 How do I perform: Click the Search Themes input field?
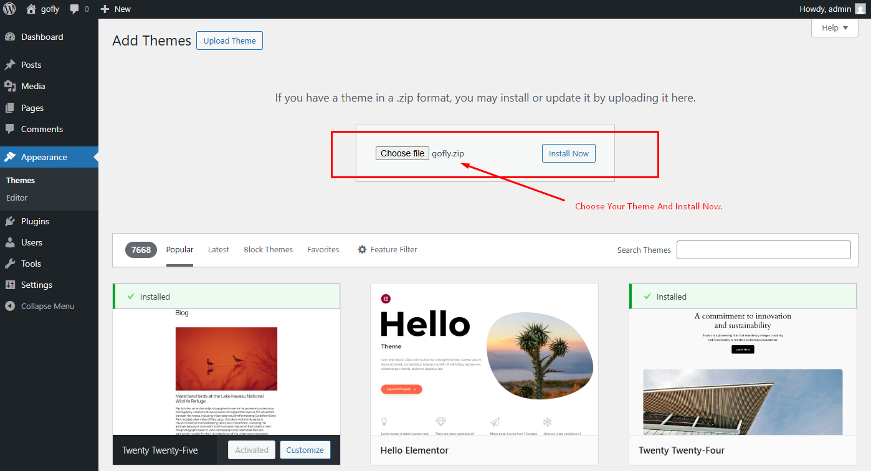point(763,249)
